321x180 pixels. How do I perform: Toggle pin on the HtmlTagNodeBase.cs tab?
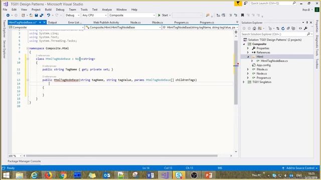40,22
